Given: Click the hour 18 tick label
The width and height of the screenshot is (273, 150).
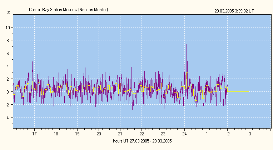Looking at the screenshot, I should coord(56,134).
